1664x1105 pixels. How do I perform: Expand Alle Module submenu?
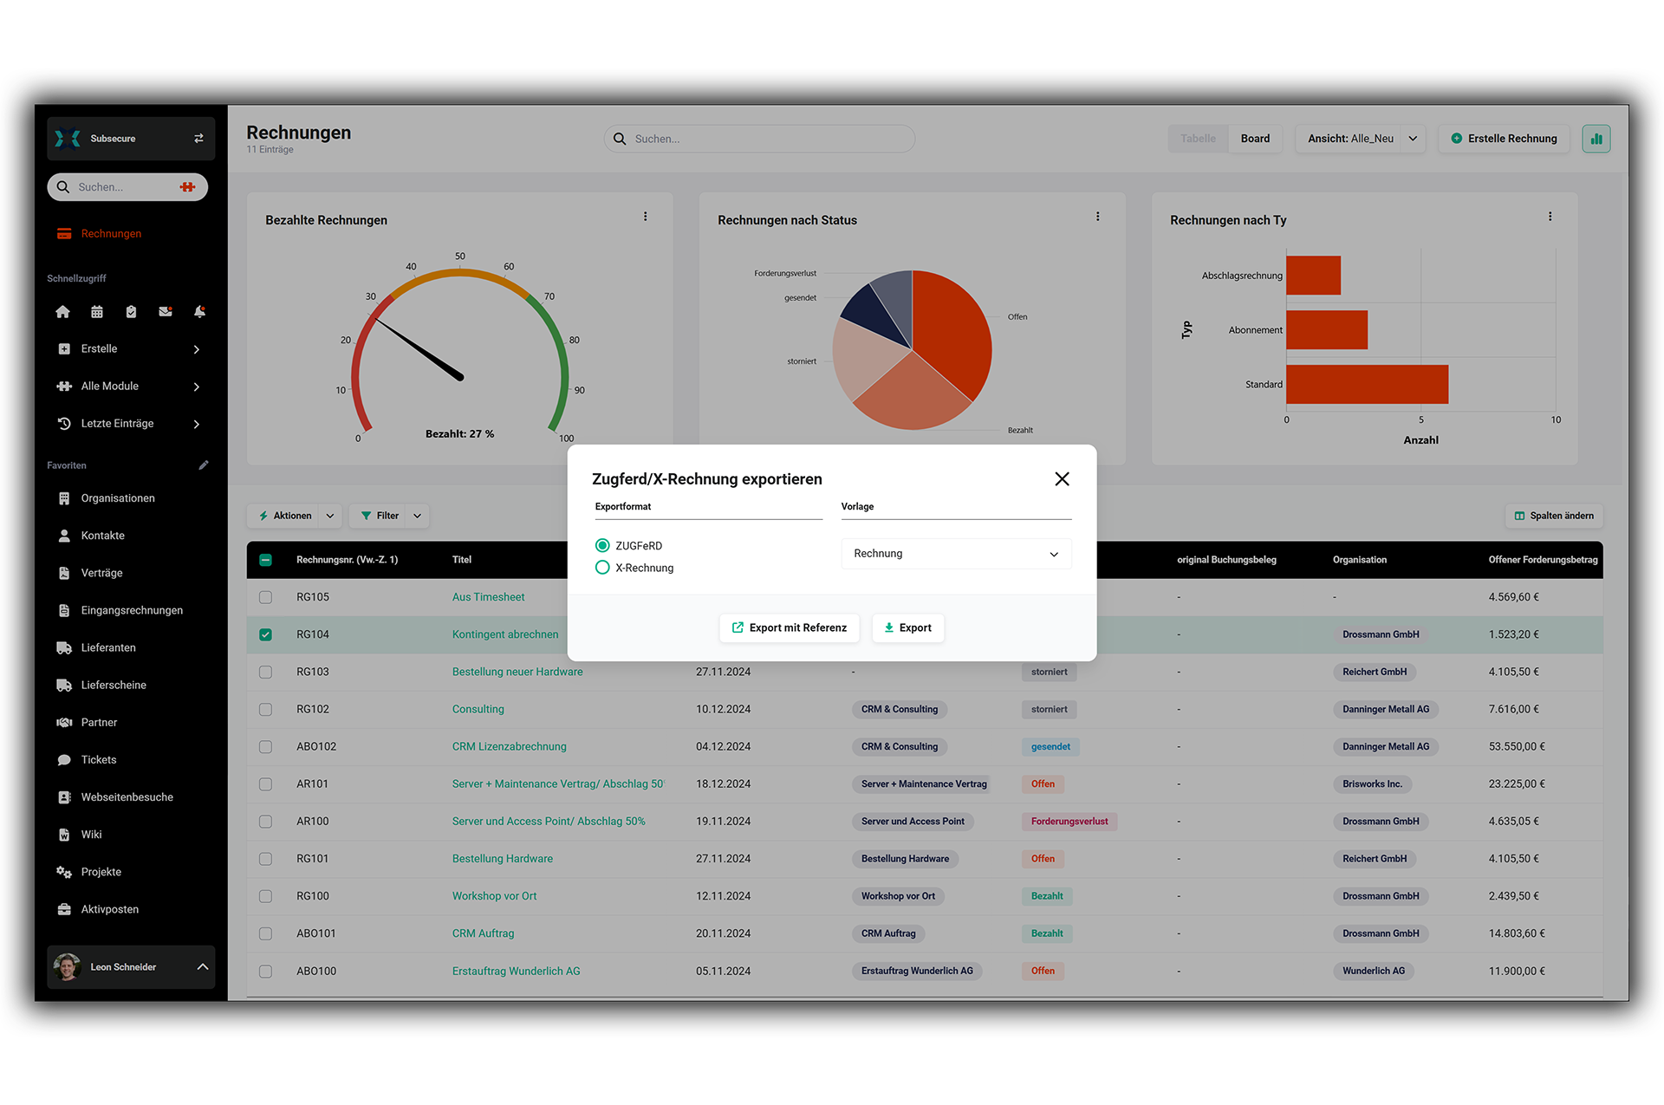click(x=197, y=387)
